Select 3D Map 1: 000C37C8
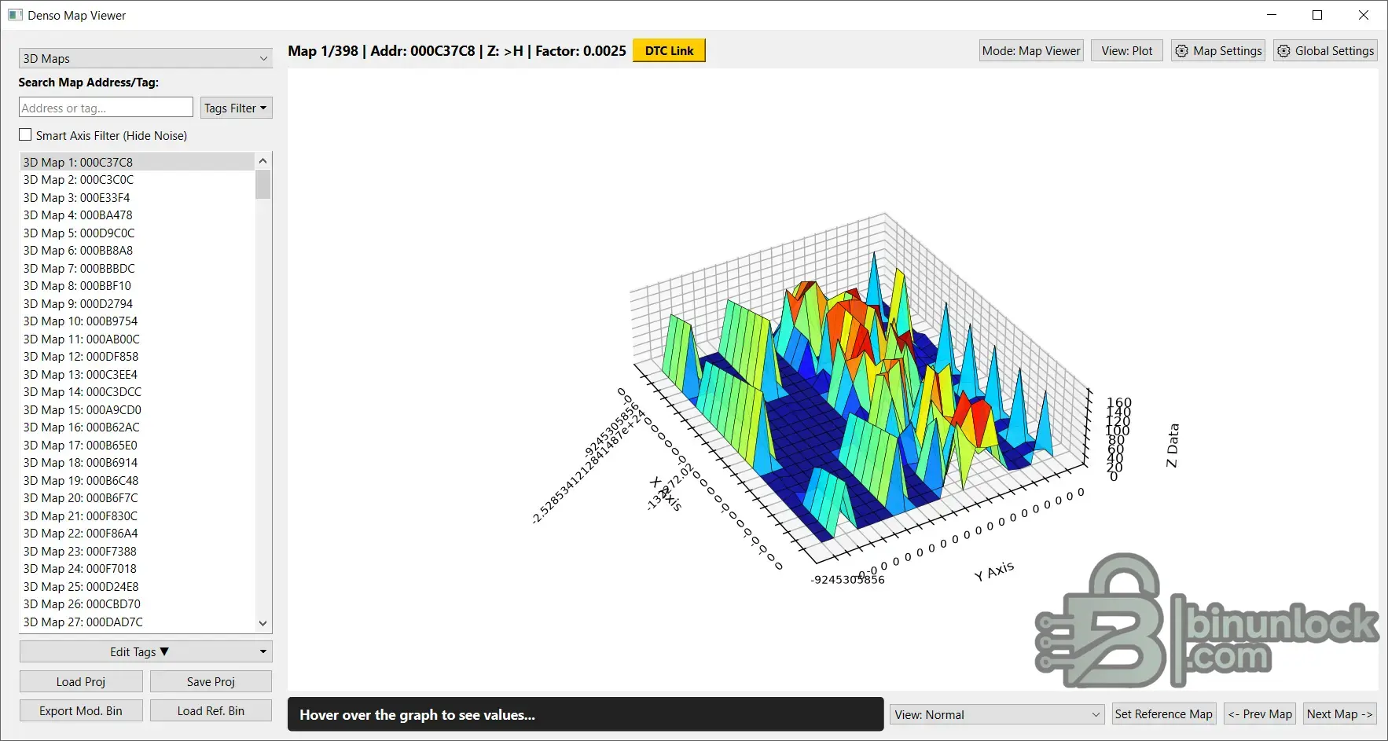 click(x=138, y=162)
